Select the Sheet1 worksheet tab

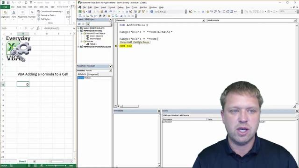(x=22, y=161)
